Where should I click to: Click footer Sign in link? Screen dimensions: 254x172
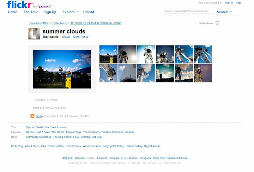30,127
